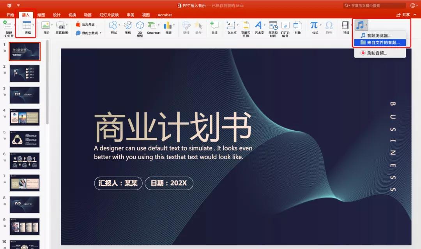Click 幻灯片编号 to add slide numbers
The height and width of the screenshot is (249, 421).
[285, 26]
